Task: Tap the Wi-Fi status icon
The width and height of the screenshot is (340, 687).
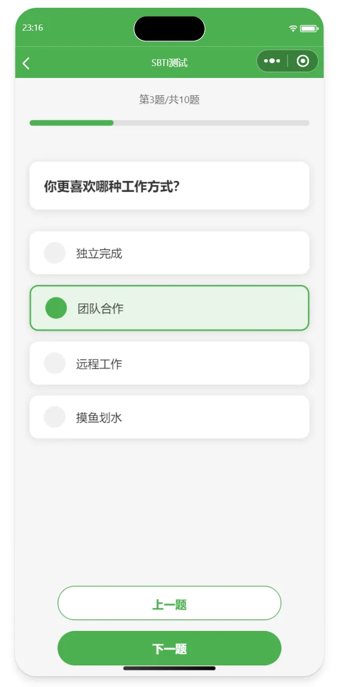Action: tap(293, 28)
